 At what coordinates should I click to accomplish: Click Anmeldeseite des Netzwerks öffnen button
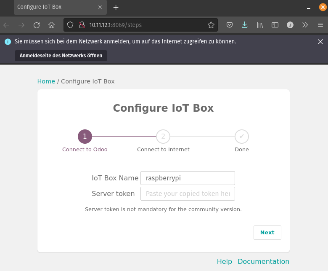61,56
